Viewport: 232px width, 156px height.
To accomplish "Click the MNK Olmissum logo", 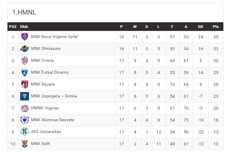I will point(25,48).
